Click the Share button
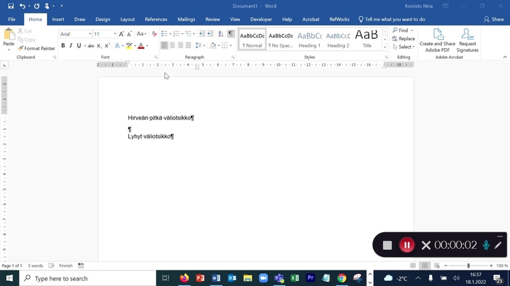510x286 pixels. tap(494, 20)
